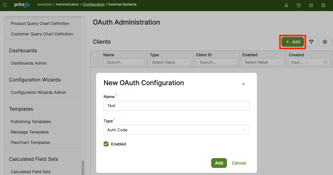The height and width of the screenshot is (175, 333).
Task: Open Customer Query Chart Definition
Action: coord(42,34)
